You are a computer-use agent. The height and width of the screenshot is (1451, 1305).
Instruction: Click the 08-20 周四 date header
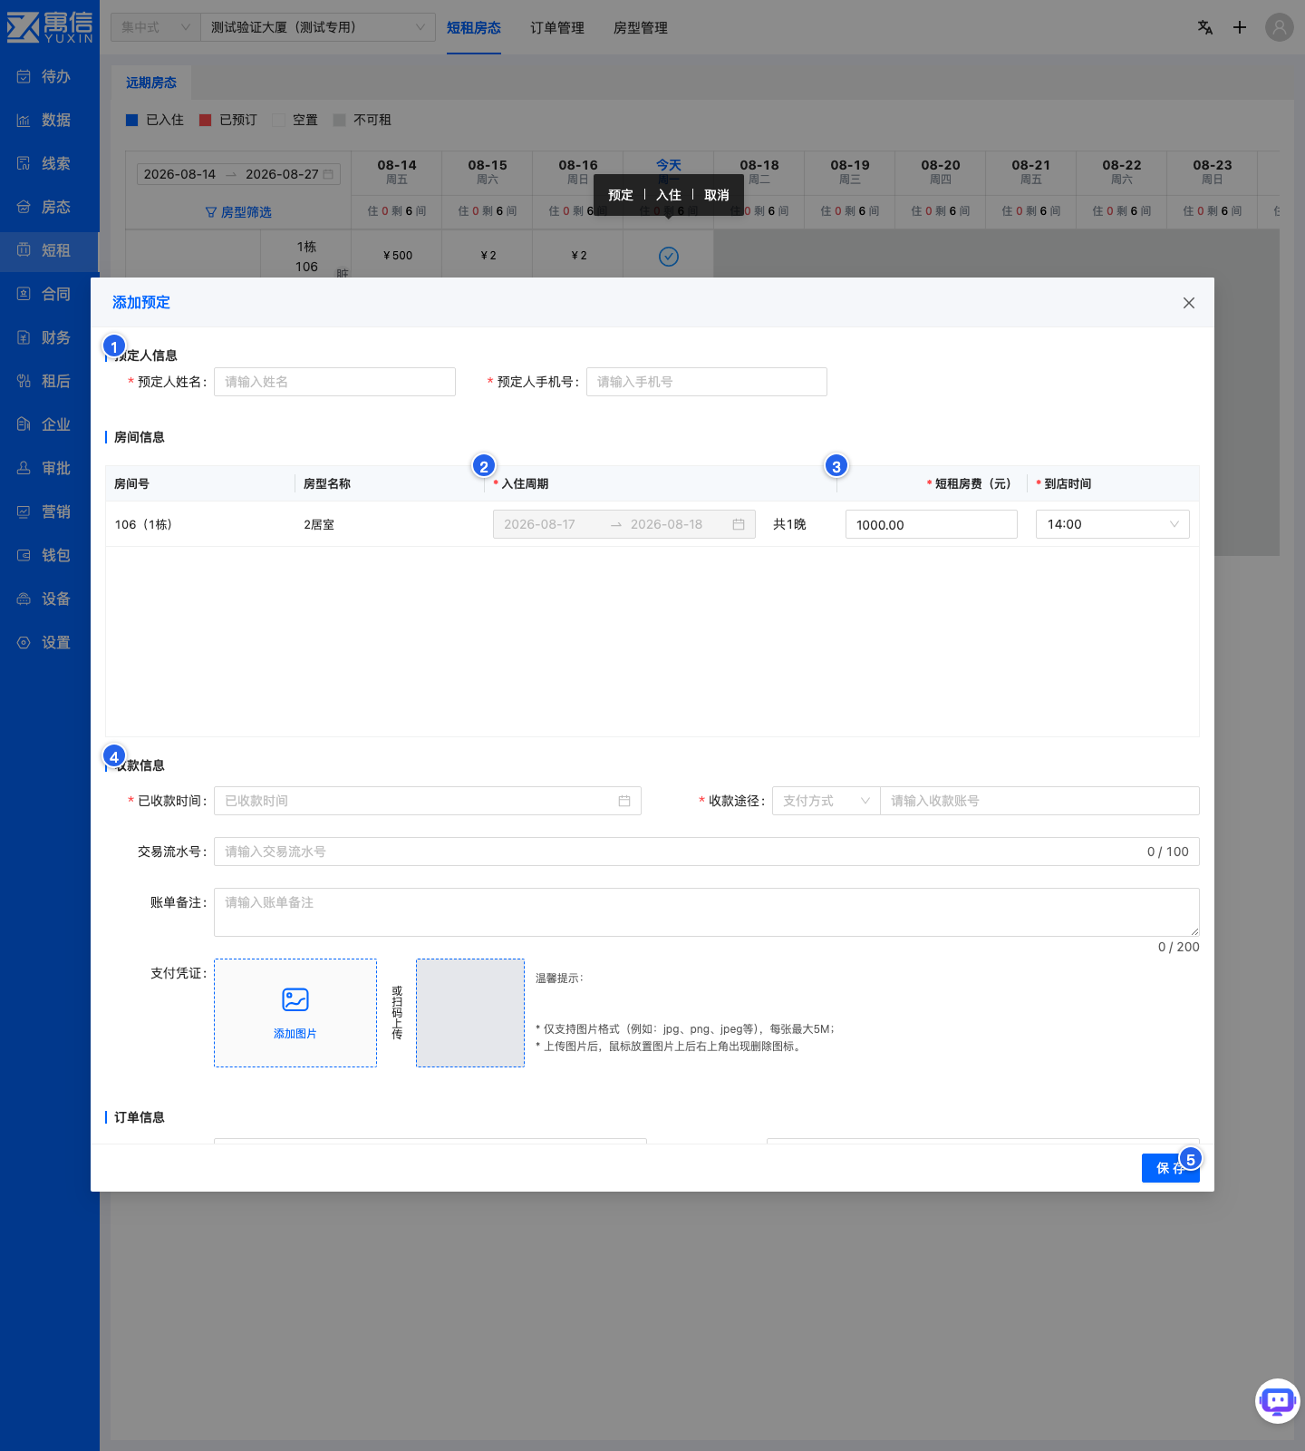point(941,172)
